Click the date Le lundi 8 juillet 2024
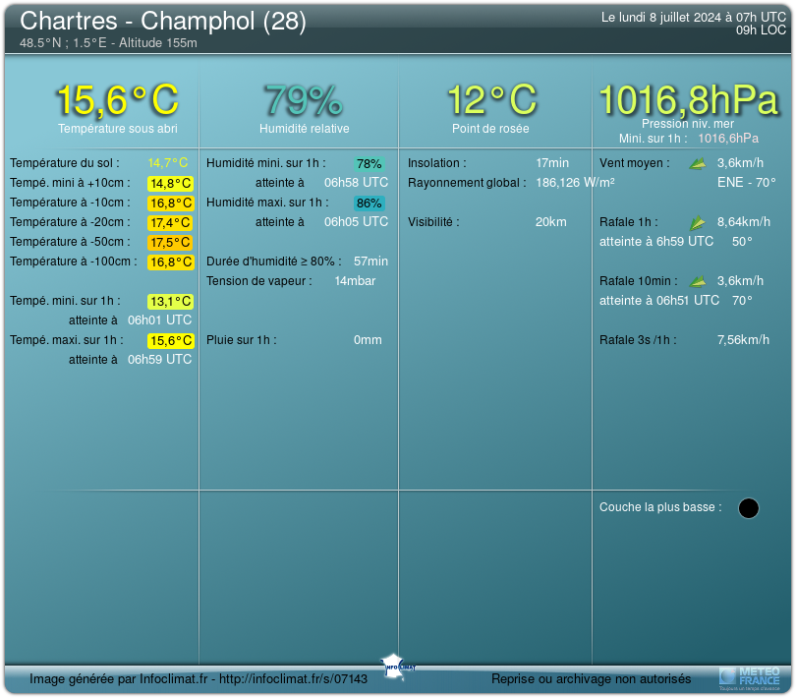 pos(661,18)
